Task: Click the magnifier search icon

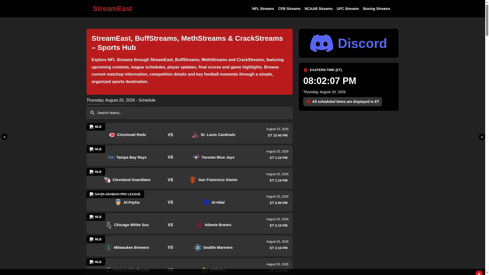Action: point(92,113)
